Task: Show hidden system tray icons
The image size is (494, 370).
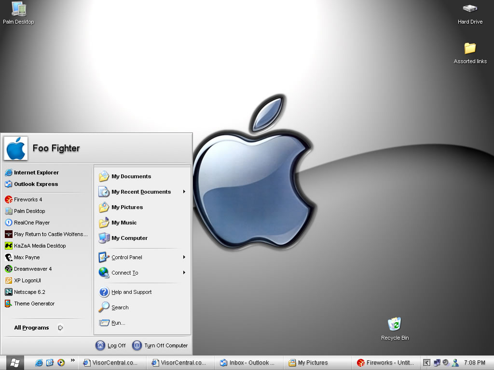Action: (x=426, y=363)
